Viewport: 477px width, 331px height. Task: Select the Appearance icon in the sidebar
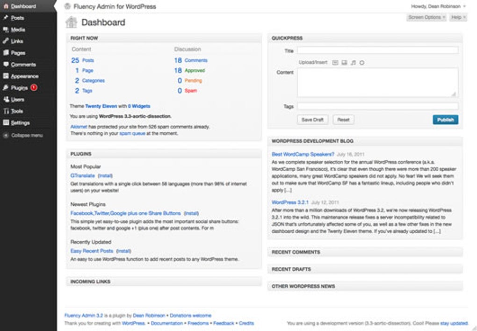5,76
